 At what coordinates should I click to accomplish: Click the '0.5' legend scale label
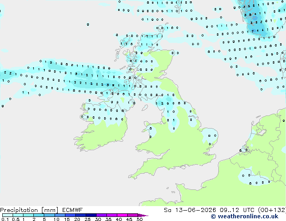16,219
